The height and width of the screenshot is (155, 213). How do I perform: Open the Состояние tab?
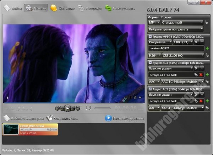[x=62, y=8]
